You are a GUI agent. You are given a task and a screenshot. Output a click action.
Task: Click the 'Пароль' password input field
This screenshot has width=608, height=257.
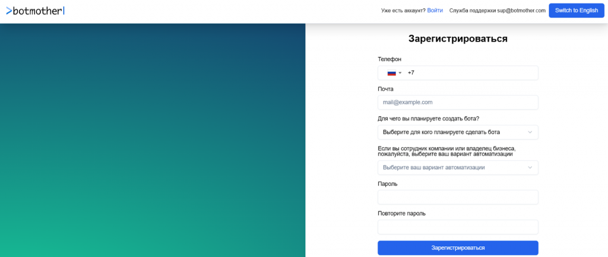tap(458, 197)
